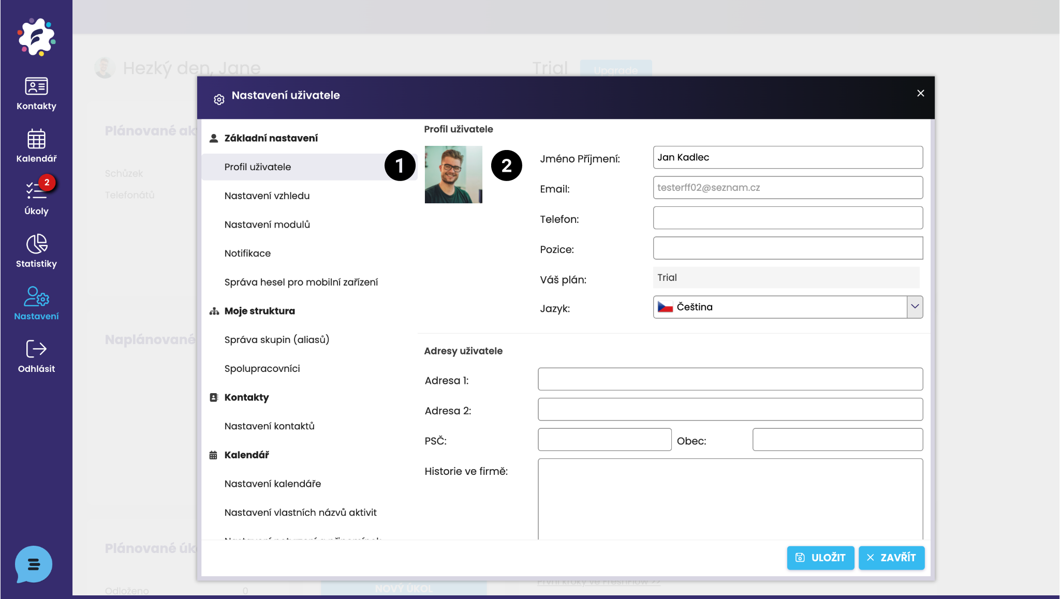The width and height of the screenshot is (1060, 599).
Task: Open the Kalendář sidebar icon
Action: tap(36, 146)
